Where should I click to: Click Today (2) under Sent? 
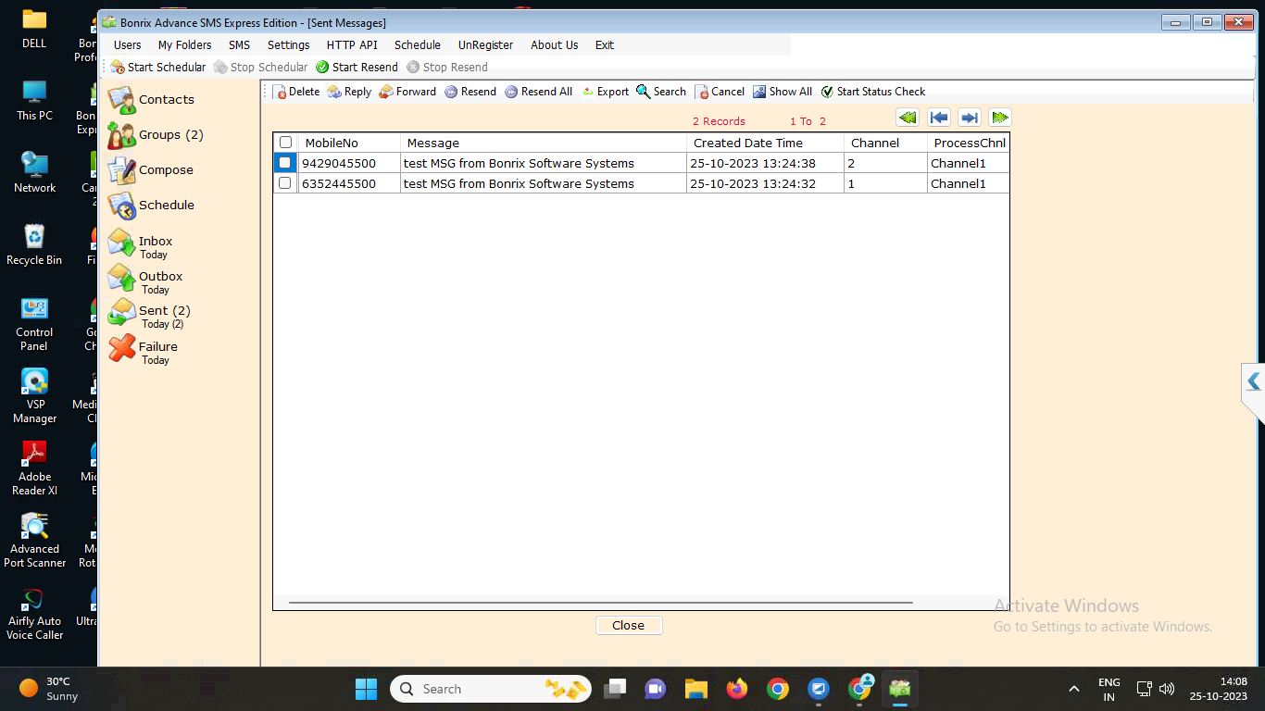point(163,325)
